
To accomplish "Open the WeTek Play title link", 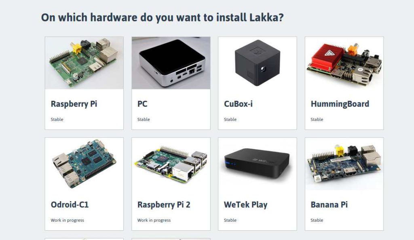I will 245,205.
